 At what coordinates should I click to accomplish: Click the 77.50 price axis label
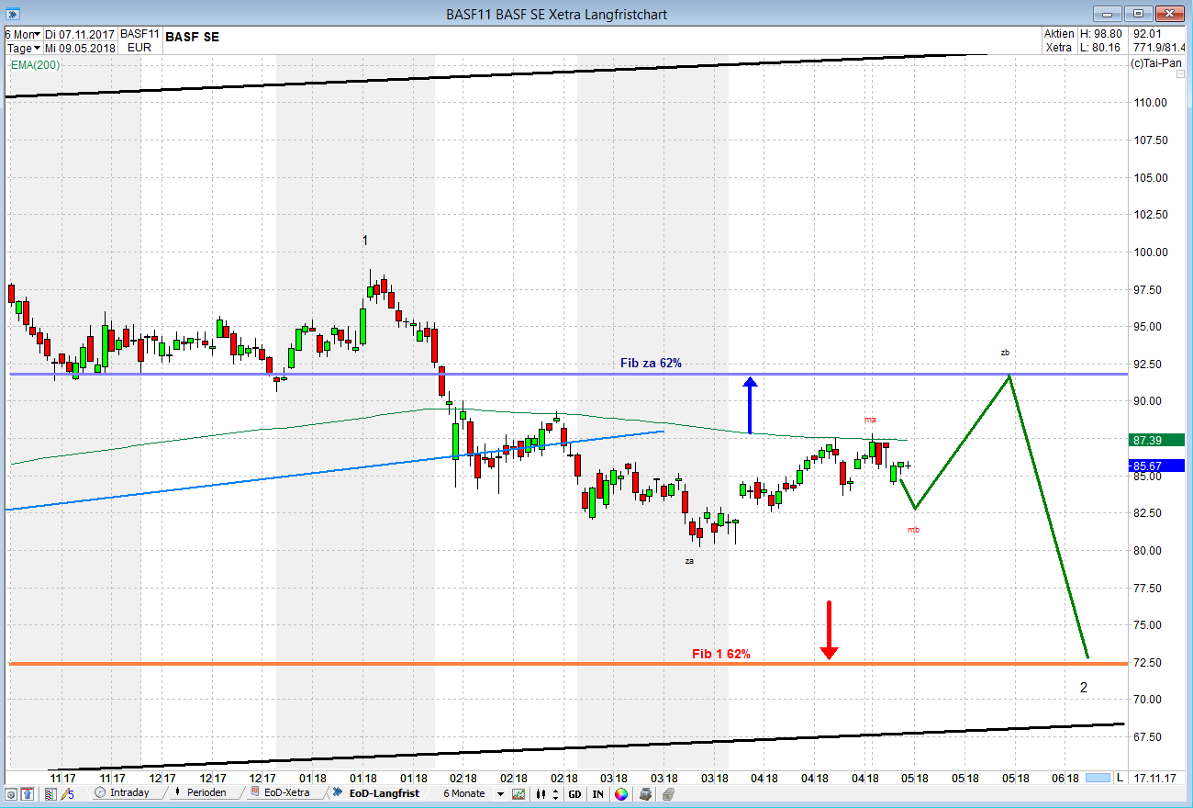pos(1150,589)
